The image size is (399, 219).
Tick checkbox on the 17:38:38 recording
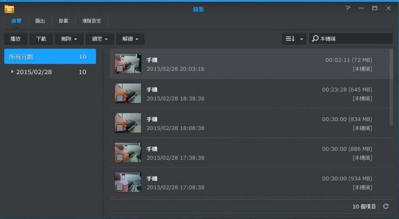point(120,158)
